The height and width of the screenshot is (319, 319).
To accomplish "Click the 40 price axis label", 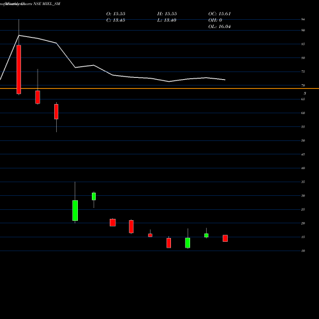I will point(303,168).
